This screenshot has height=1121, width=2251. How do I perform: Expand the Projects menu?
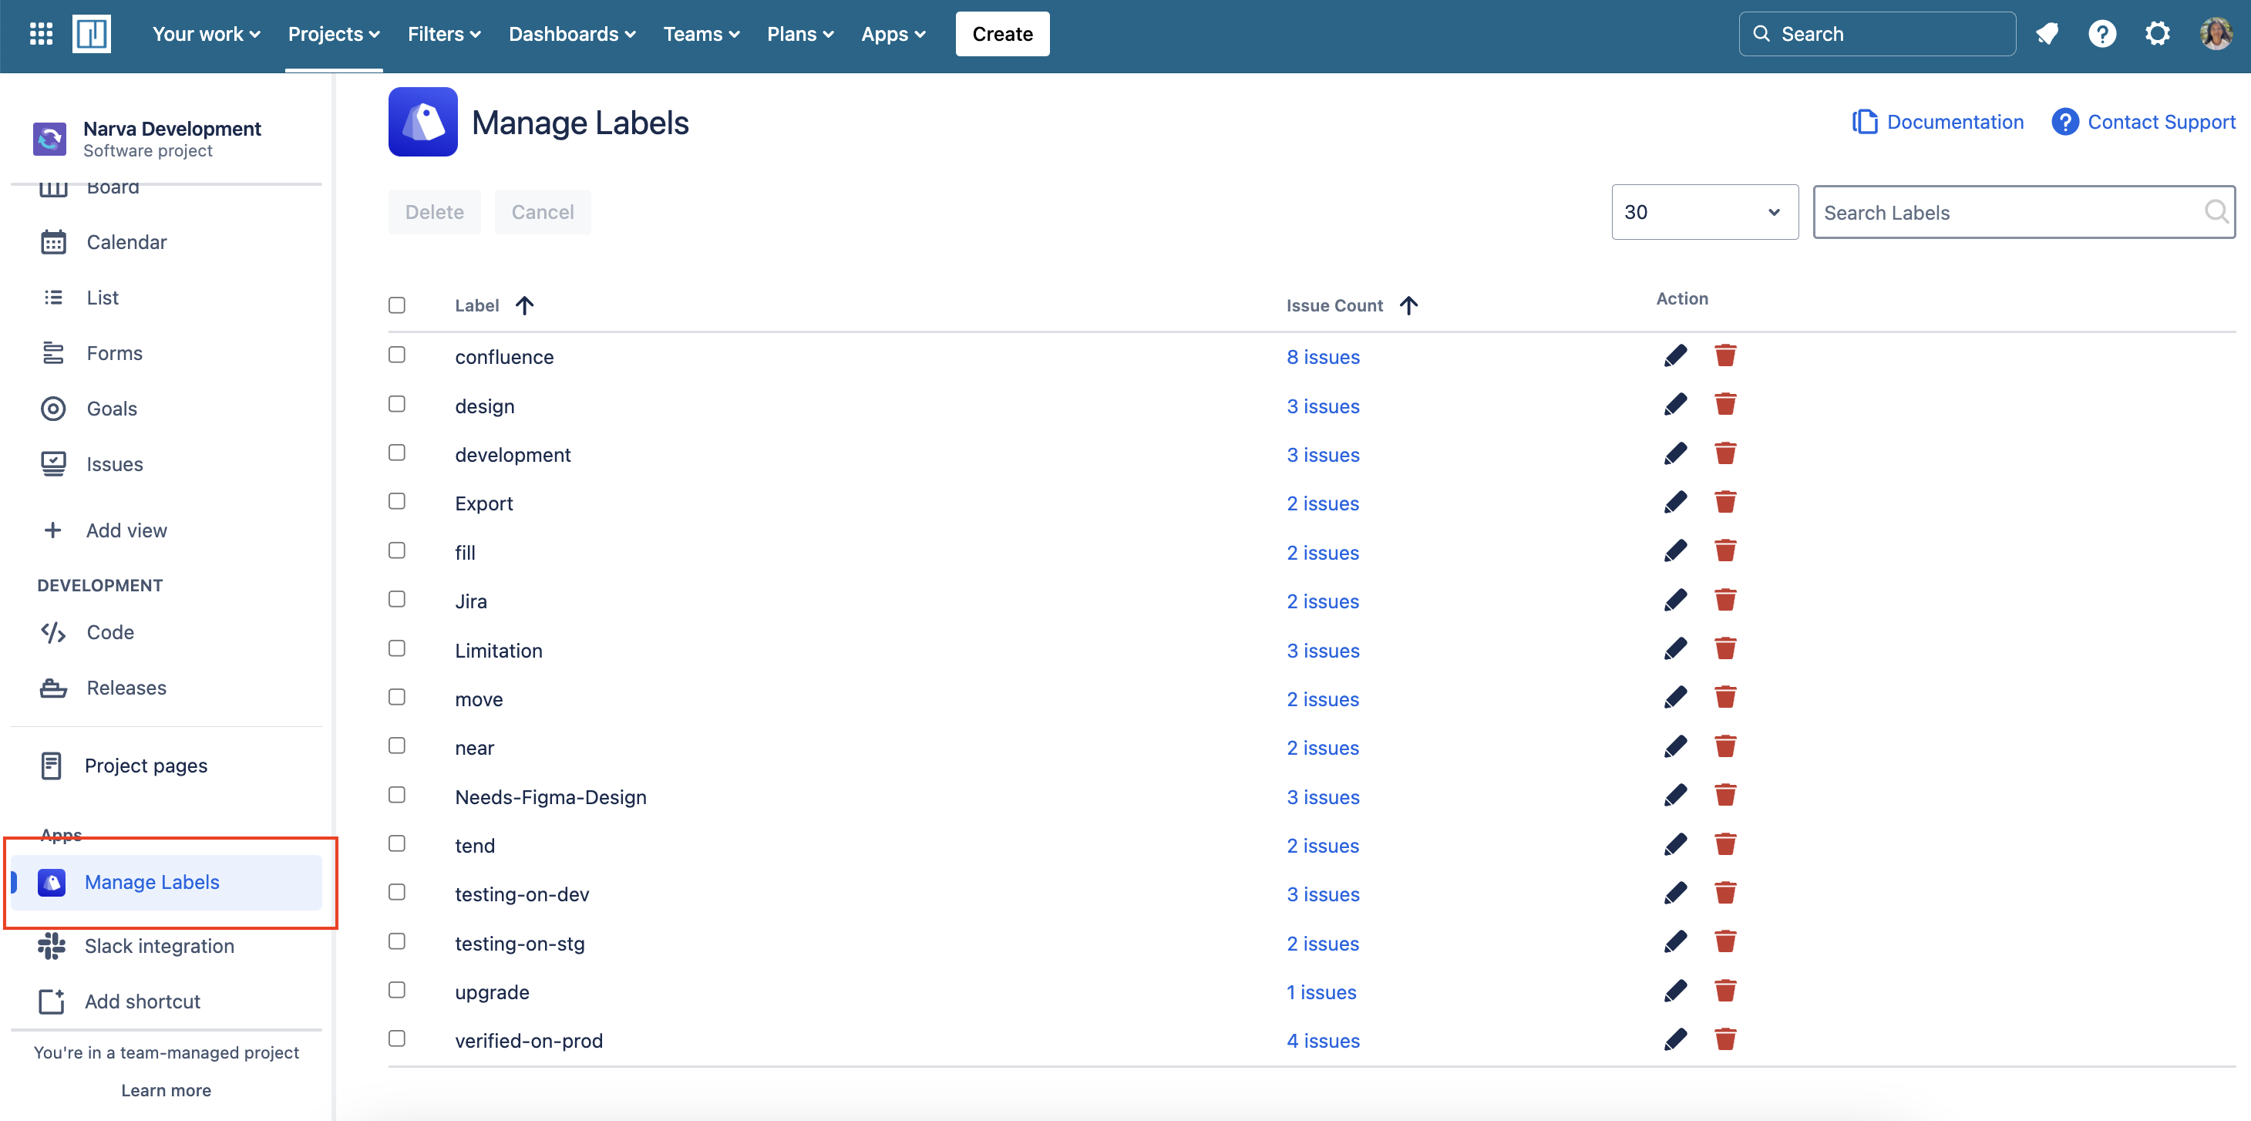coord(333,33)
